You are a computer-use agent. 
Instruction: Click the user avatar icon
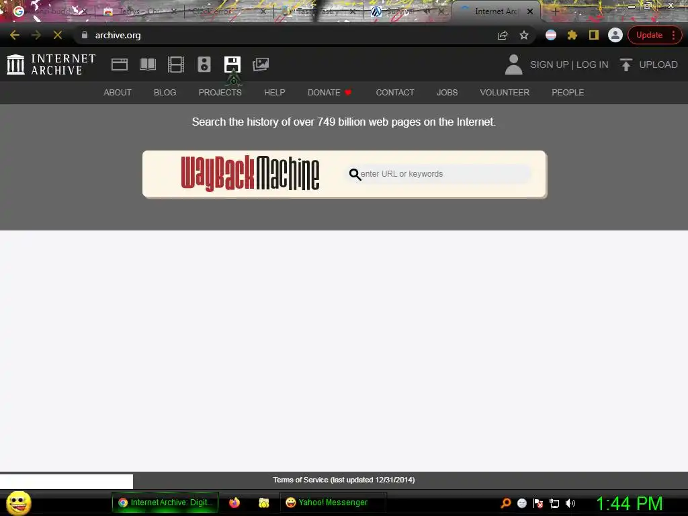point(513,64)
